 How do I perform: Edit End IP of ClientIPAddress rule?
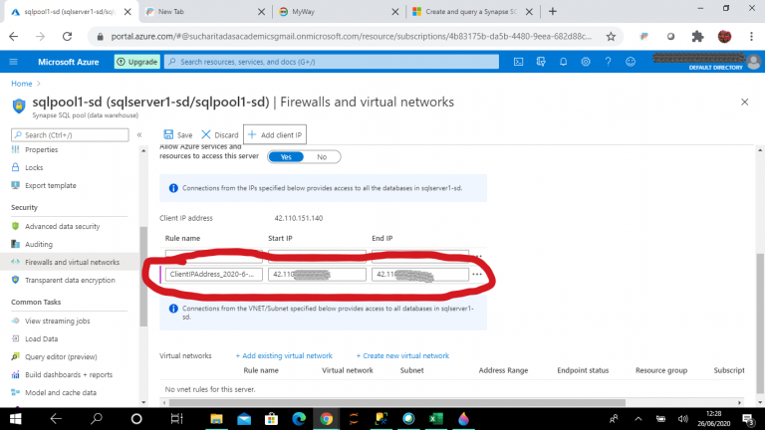click(420, 275)
